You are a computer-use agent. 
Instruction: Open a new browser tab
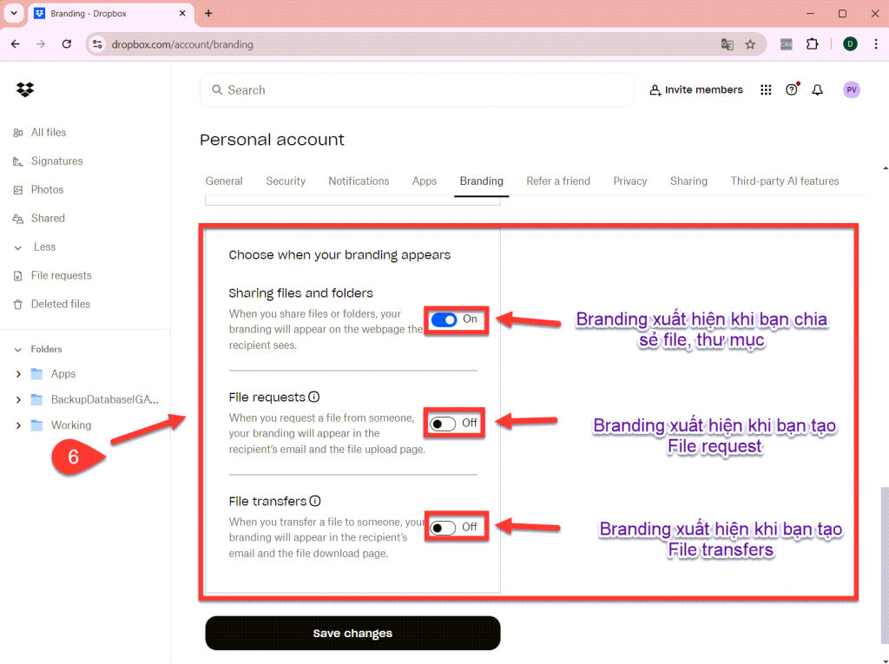pyautogui.click(x=208, y=13)
